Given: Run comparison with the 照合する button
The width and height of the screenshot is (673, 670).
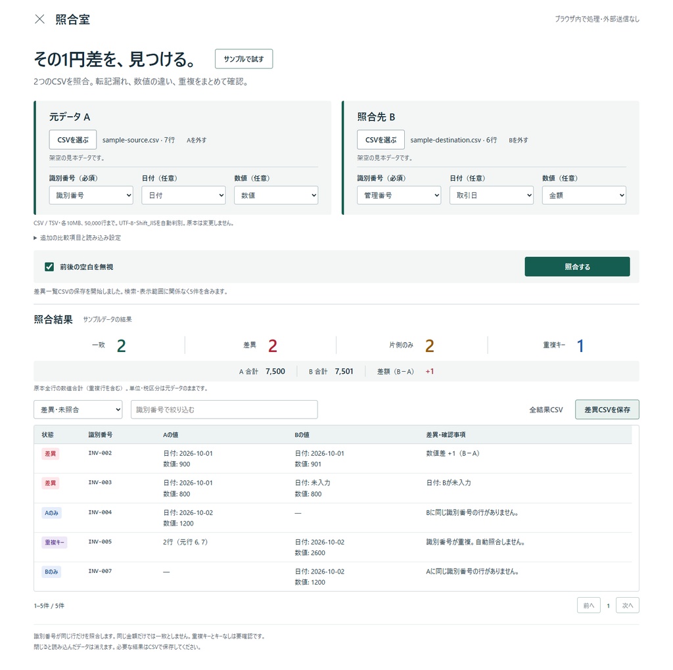Looking at the screenshot, I should (x=577, y=267).
